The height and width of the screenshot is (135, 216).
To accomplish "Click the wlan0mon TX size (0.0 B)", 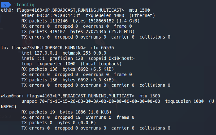I will tap(86, 123).
